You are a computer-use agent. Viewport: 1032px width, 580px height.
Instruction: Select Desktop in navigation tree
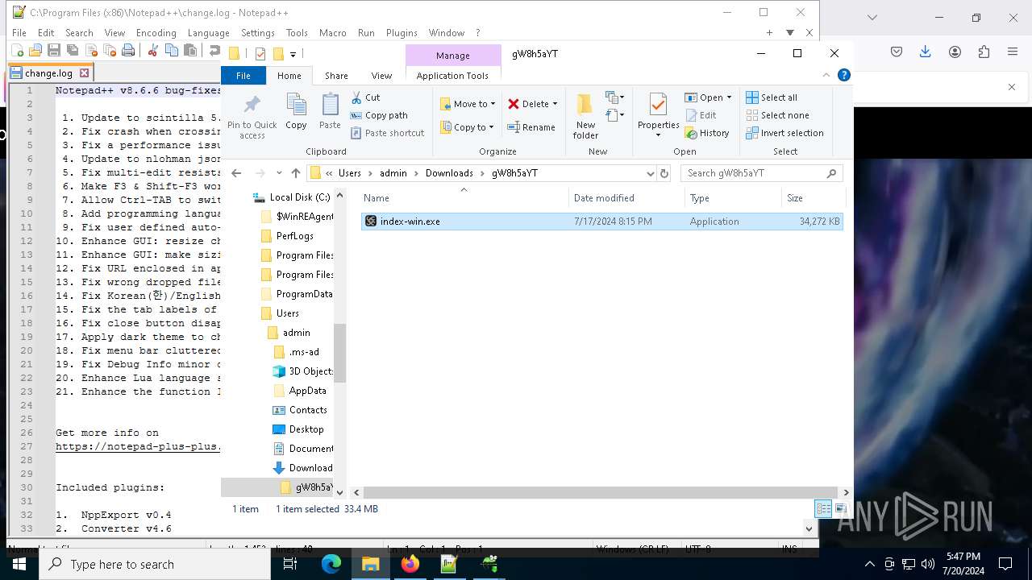pyautogui.click(x=306, y=429)
